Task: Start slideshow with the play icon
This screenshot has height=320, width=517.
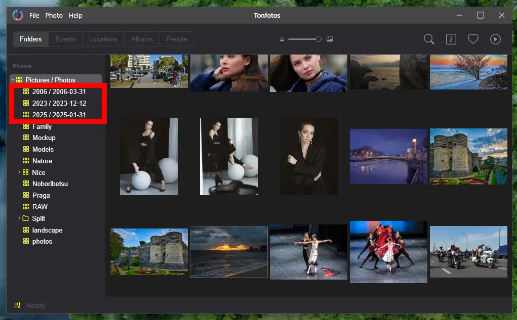Action: (x=495, y=39)
